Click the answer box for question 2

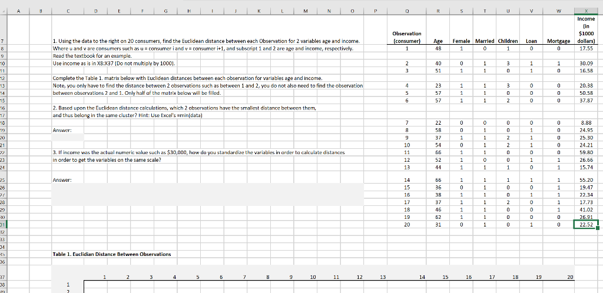(67, 137)
